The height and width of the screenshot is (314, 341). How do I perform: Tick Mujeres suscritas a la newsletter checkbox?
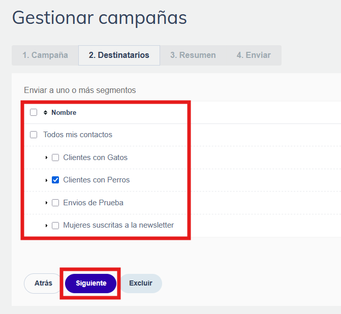click(55, 225)
